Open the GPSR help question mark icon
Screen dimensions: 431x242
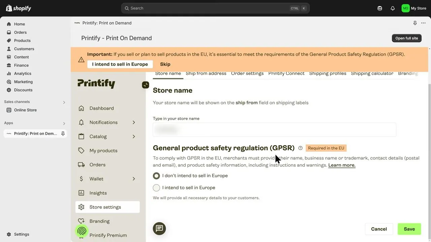click(x=300, y=148)
